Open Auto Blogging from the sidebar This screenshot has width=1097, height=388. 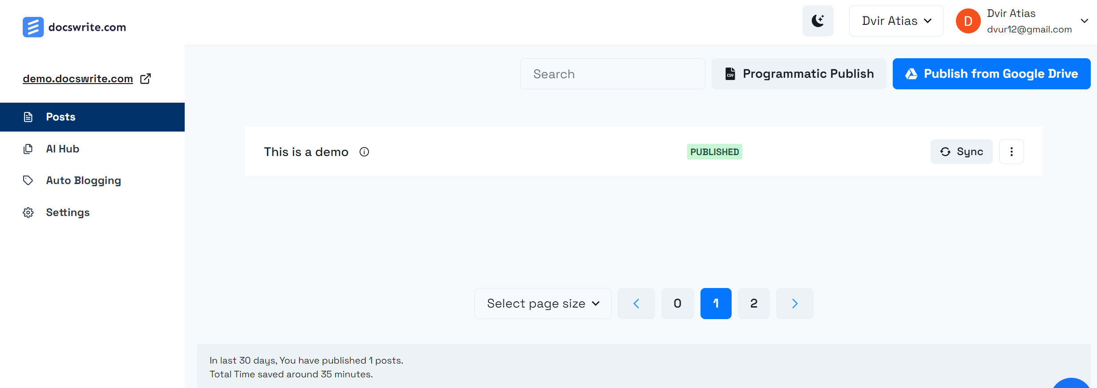point(83,180)
